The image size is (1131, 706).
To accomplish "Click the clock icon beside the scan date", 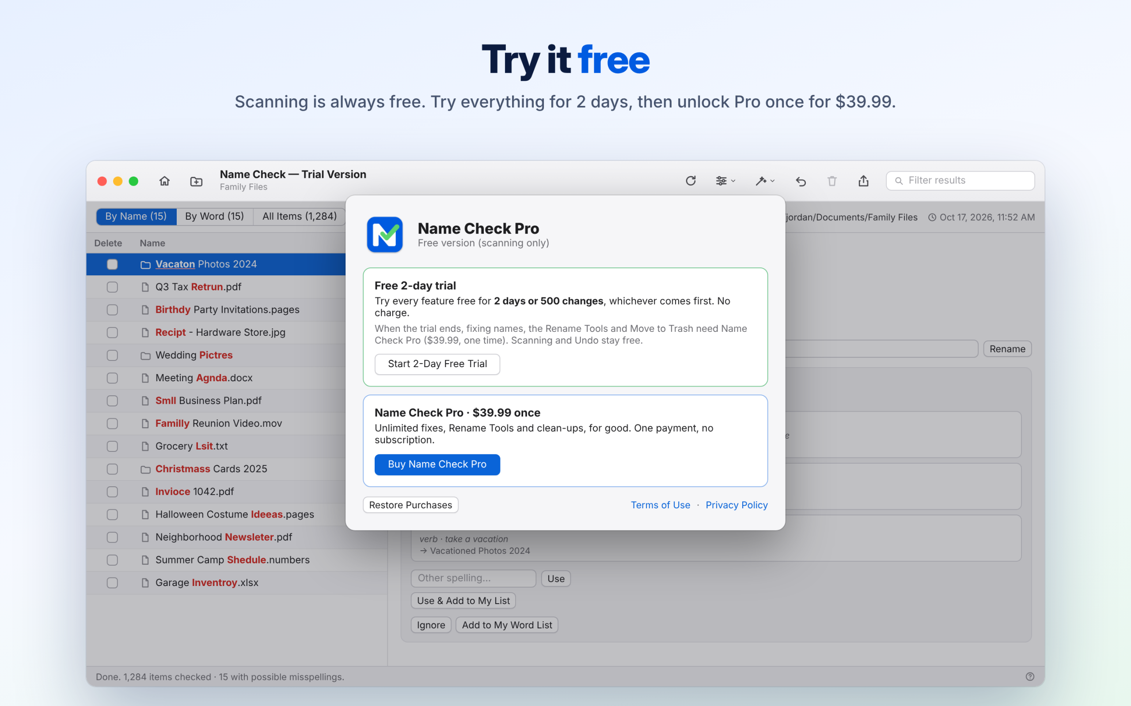I will pos(932,217).
